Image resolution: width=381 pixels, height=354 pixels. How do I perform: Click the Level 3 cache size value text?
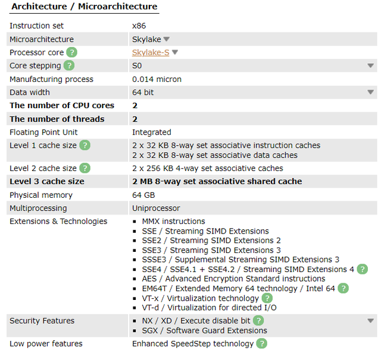[x=217, y=181]
